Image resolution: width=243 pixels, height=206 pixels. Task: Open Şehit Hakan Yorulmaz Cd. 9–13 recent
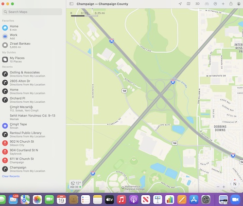tap(33, 117)
